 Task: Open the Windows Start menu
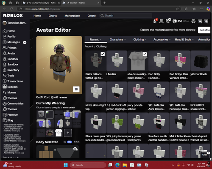pyautogui.click(x=66, y=165)
